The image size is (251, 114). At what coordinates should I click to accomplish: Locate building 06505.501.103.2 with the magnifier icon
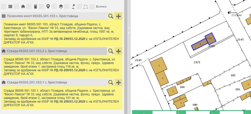(x=111, y=51)
